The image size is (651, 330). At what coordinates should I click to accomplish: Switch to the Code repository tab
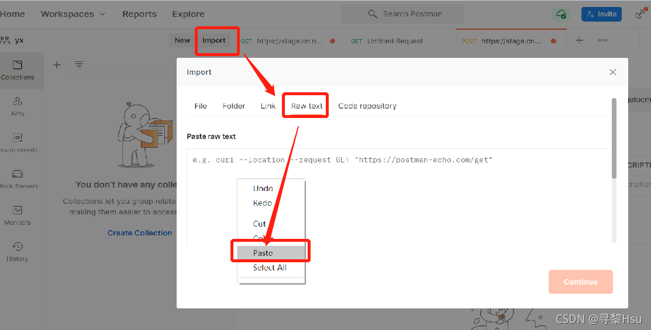point(367,106)
